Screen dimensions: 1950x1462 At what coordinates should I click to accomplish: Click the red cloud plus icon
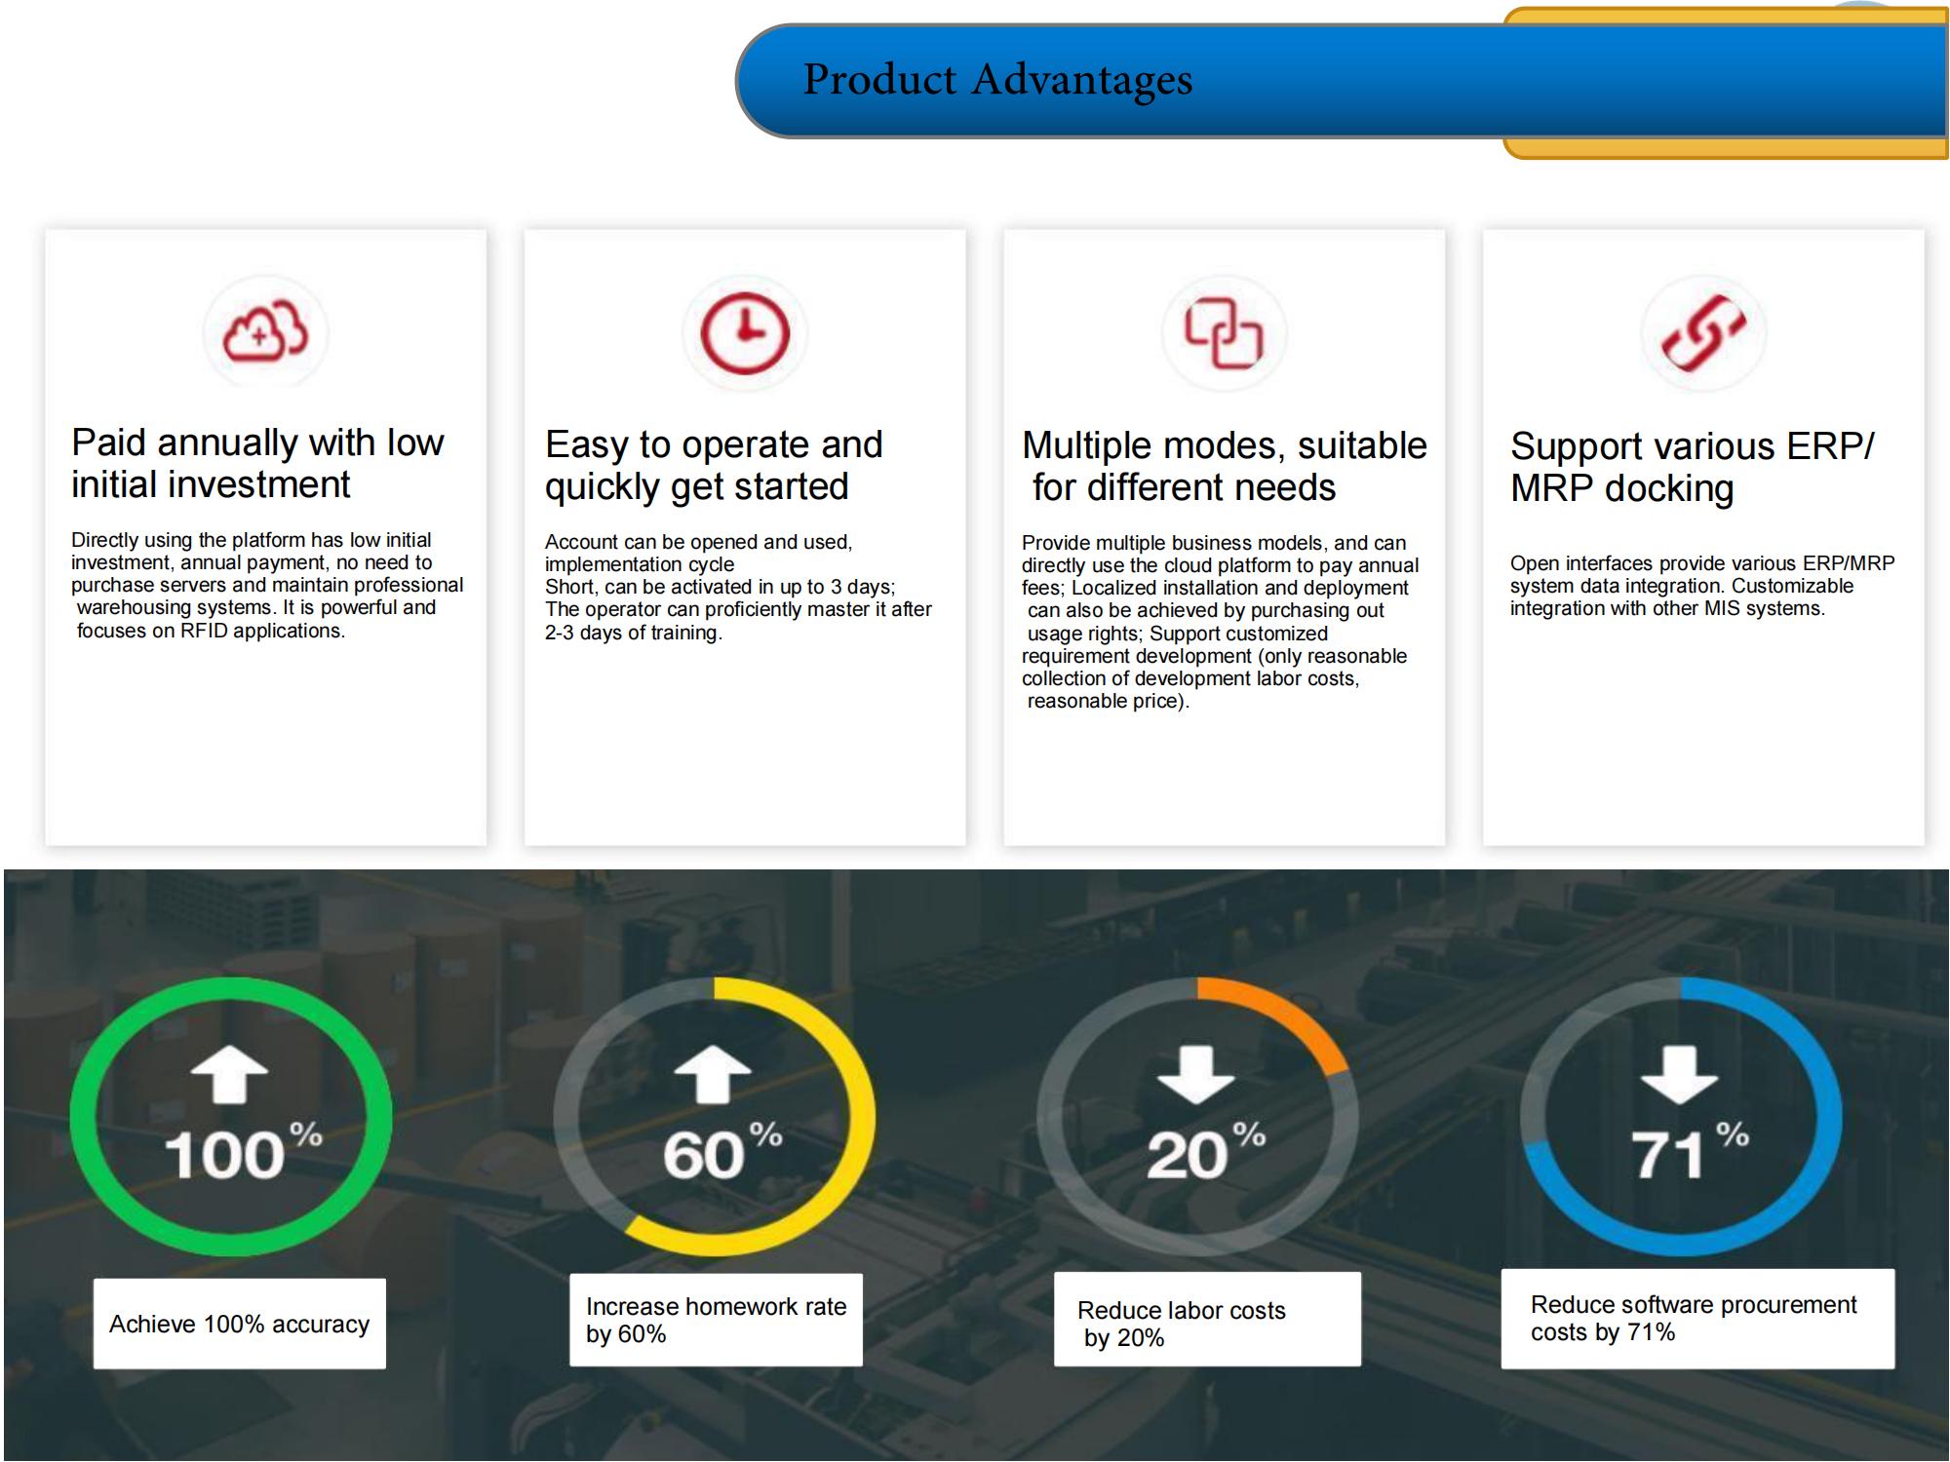click(265, 332)
